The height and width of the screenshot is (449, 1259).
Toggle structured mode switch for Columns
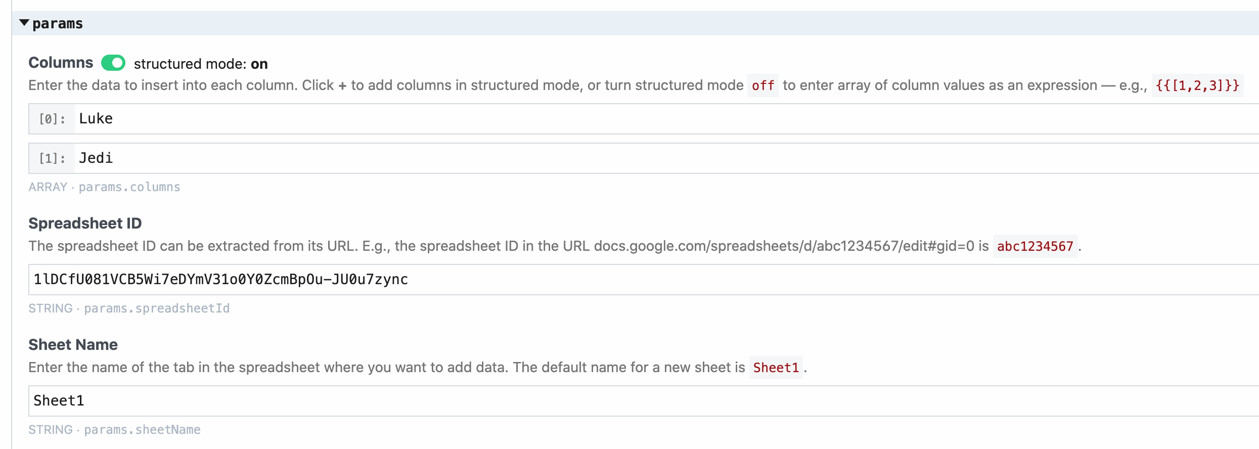[x=113, y=63]
